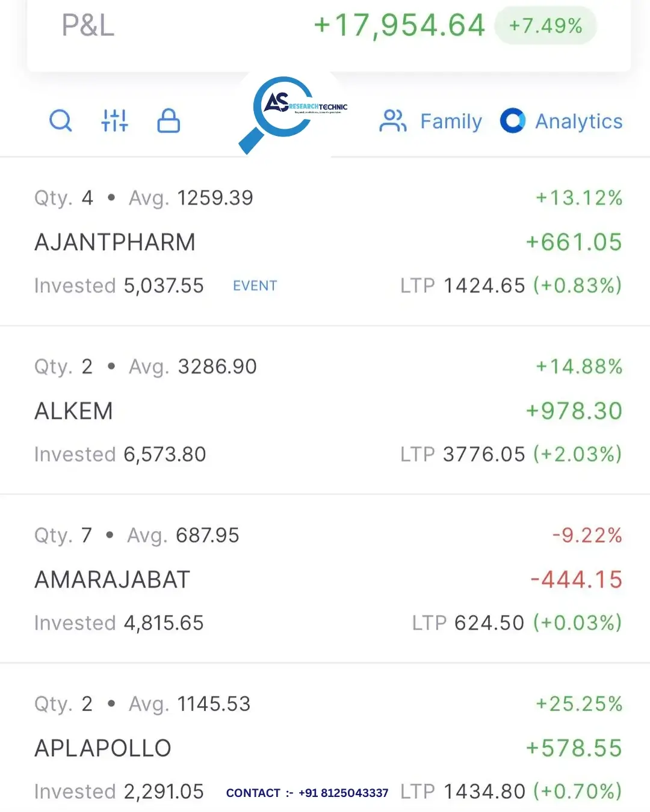Select the AMARAJABAT holding row
Viewport: 650px width, 812px height.
(x=325, y=579)
